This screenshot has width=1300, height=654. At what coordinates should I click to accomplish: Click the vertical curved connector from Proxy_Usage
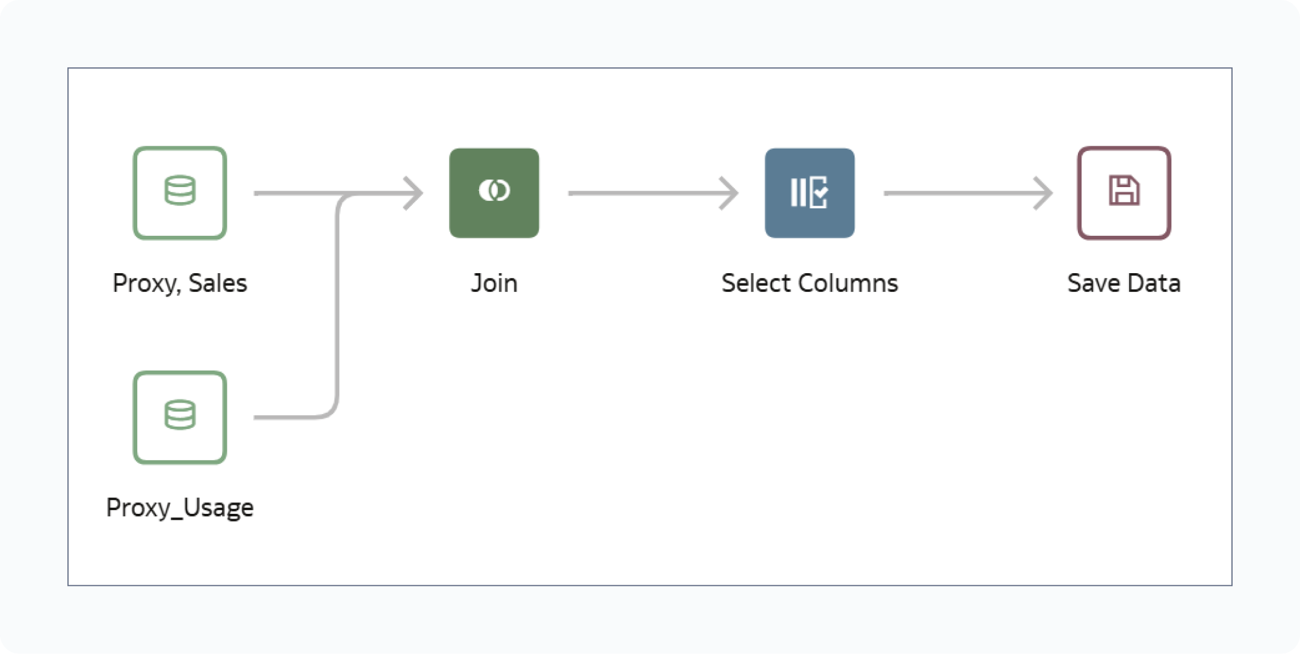coord(338,307)
